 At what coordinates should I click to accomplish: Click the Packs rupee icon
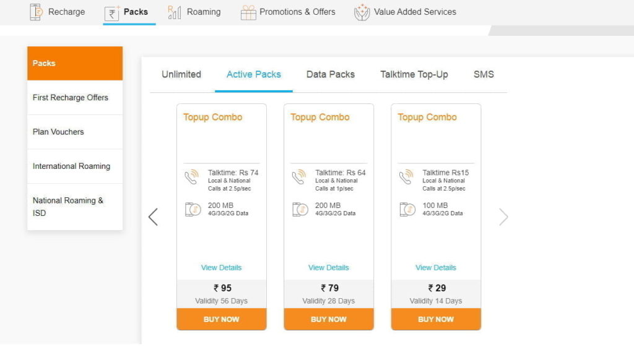point(112,13)
